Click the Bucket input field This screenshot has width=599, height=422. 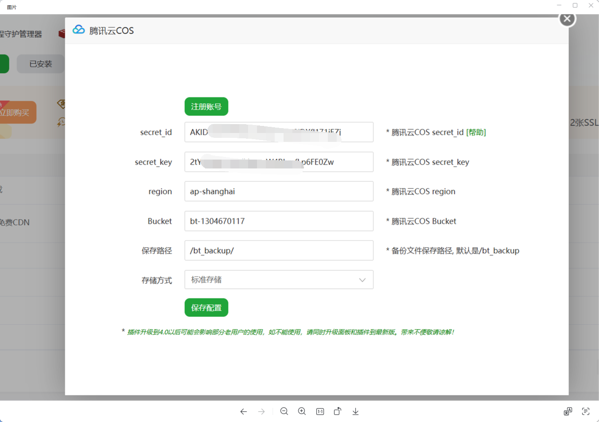point(279,221)
